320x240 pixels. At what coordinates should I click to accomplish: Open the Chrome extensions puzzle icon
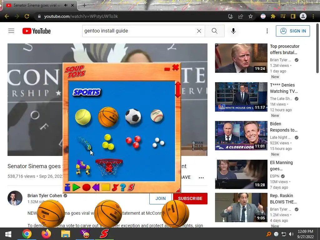pos(273,16)
